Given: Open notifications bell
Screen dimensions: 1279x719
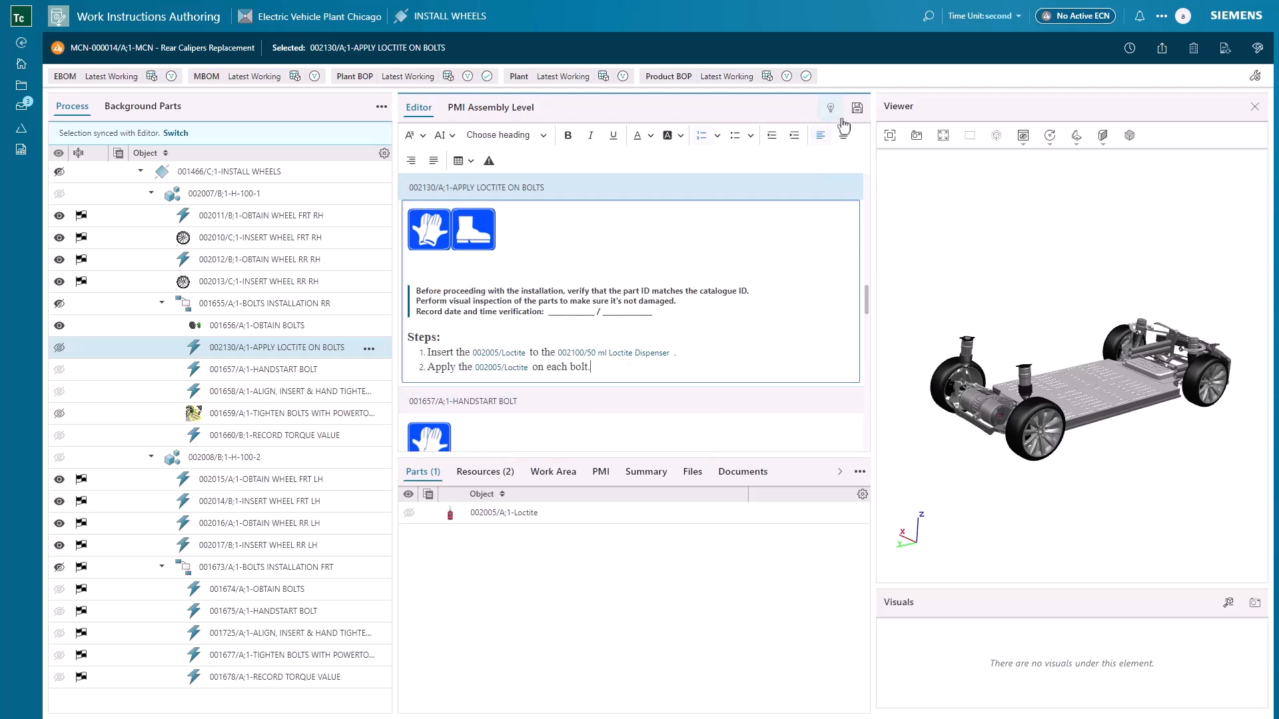Looking at the screenshot, I should 1140,16.
